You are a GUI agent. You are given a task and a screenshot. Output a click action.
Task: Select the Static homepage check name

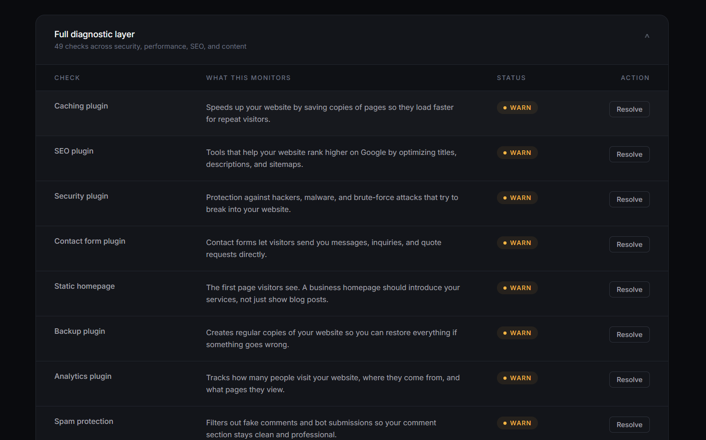tap(84, 286)
